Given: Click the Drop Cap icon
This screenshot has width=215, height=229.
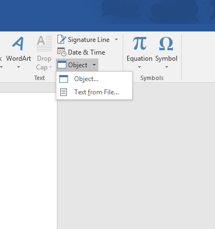Looking at the screenshot, I should click(x=44, y=44).
